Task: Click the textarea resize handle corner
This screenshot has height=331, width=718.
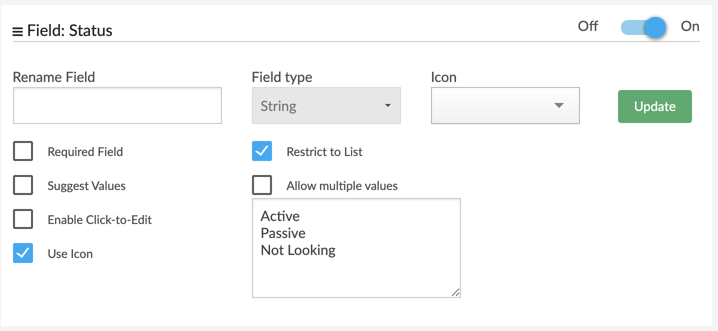Action: click(x=455, y=293)
